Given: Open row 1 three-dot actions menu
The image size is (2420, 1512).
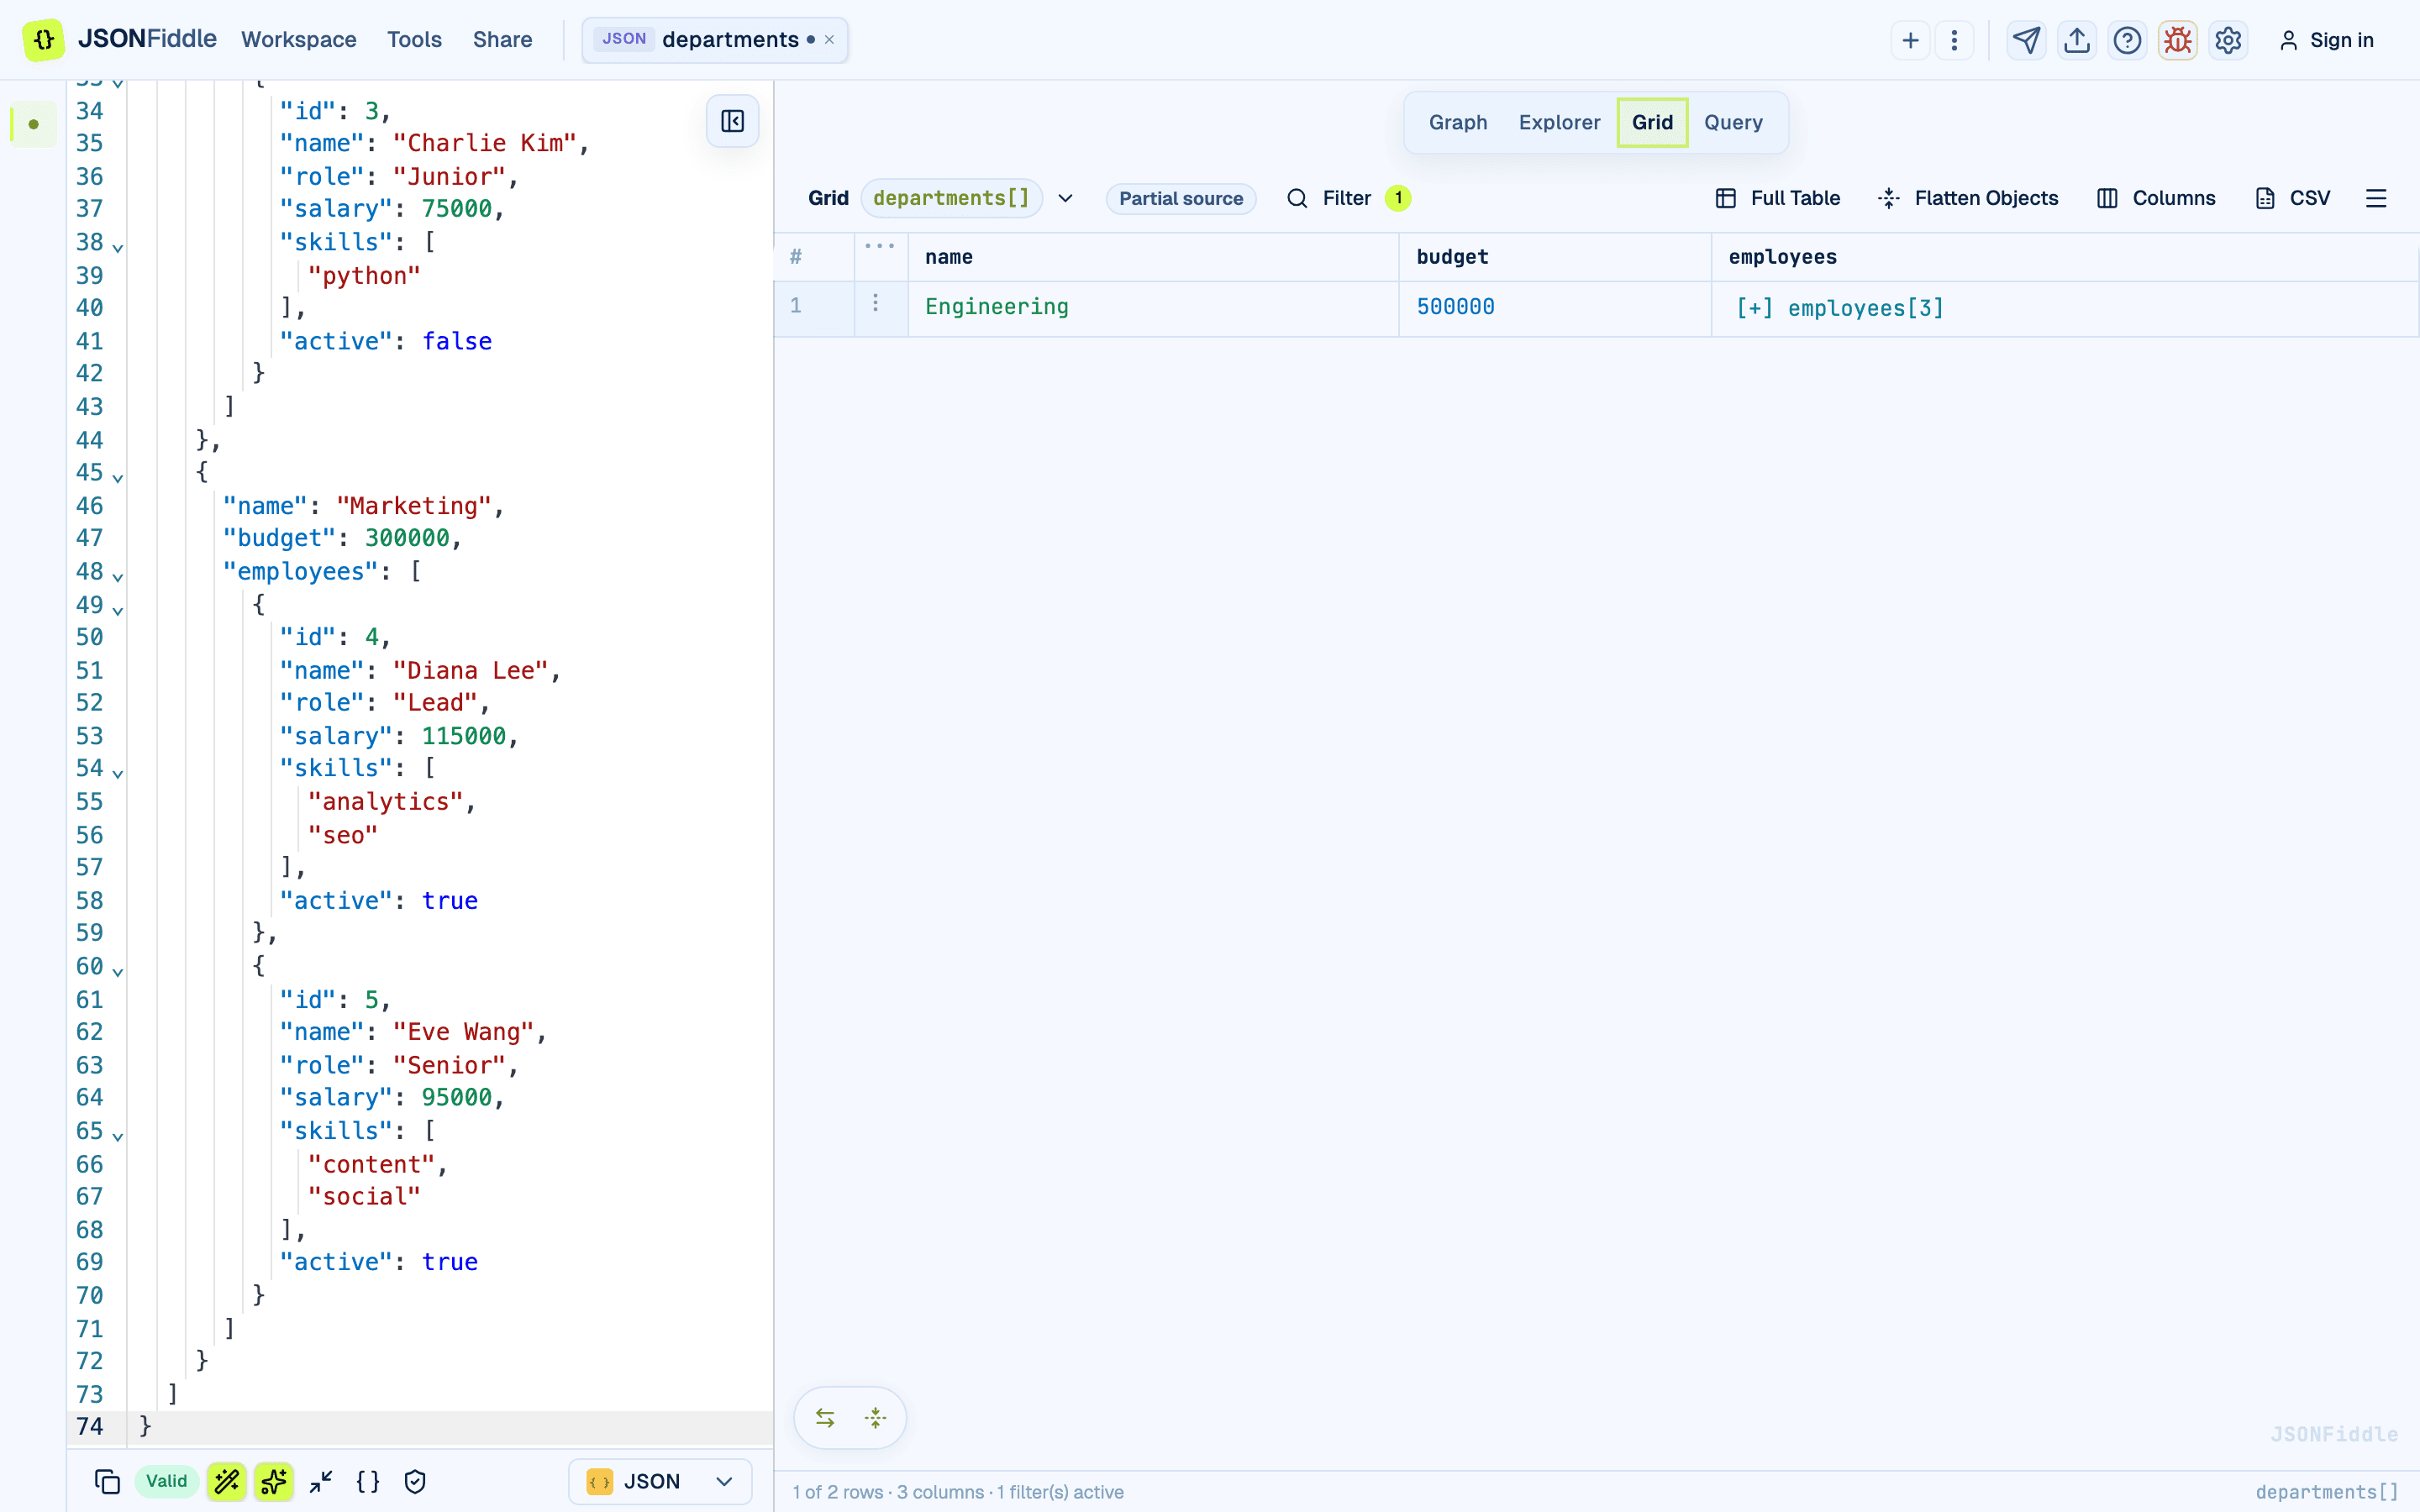Looking at the screenshot, I should [x=875, y=303].
